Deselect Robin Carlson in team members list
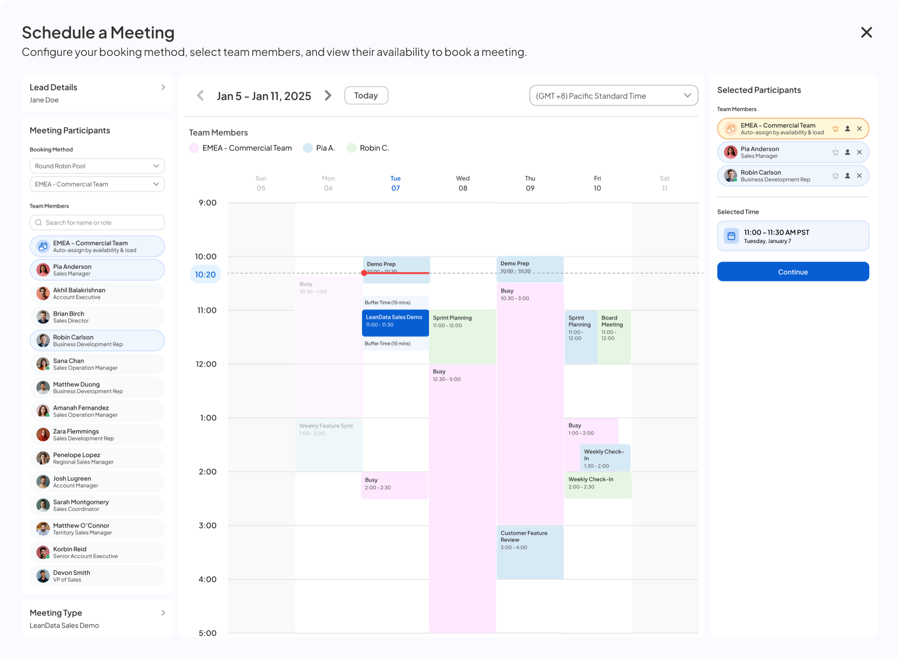This screenshot has height=659, width=899. click(97, 341)
